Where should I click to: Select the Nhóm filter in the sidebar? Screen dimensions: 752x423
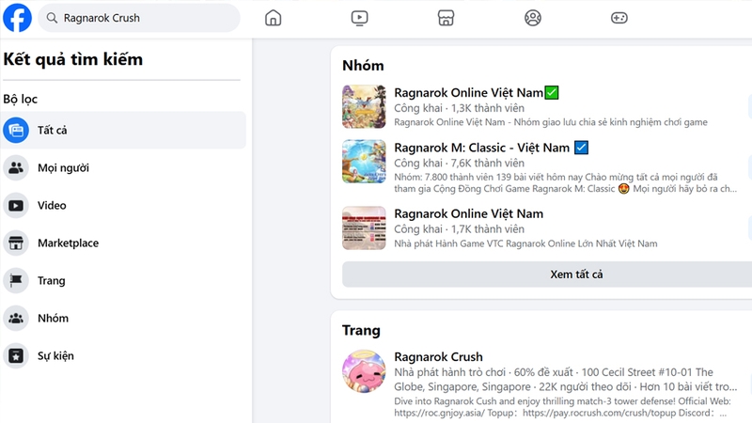coord(124,318)
